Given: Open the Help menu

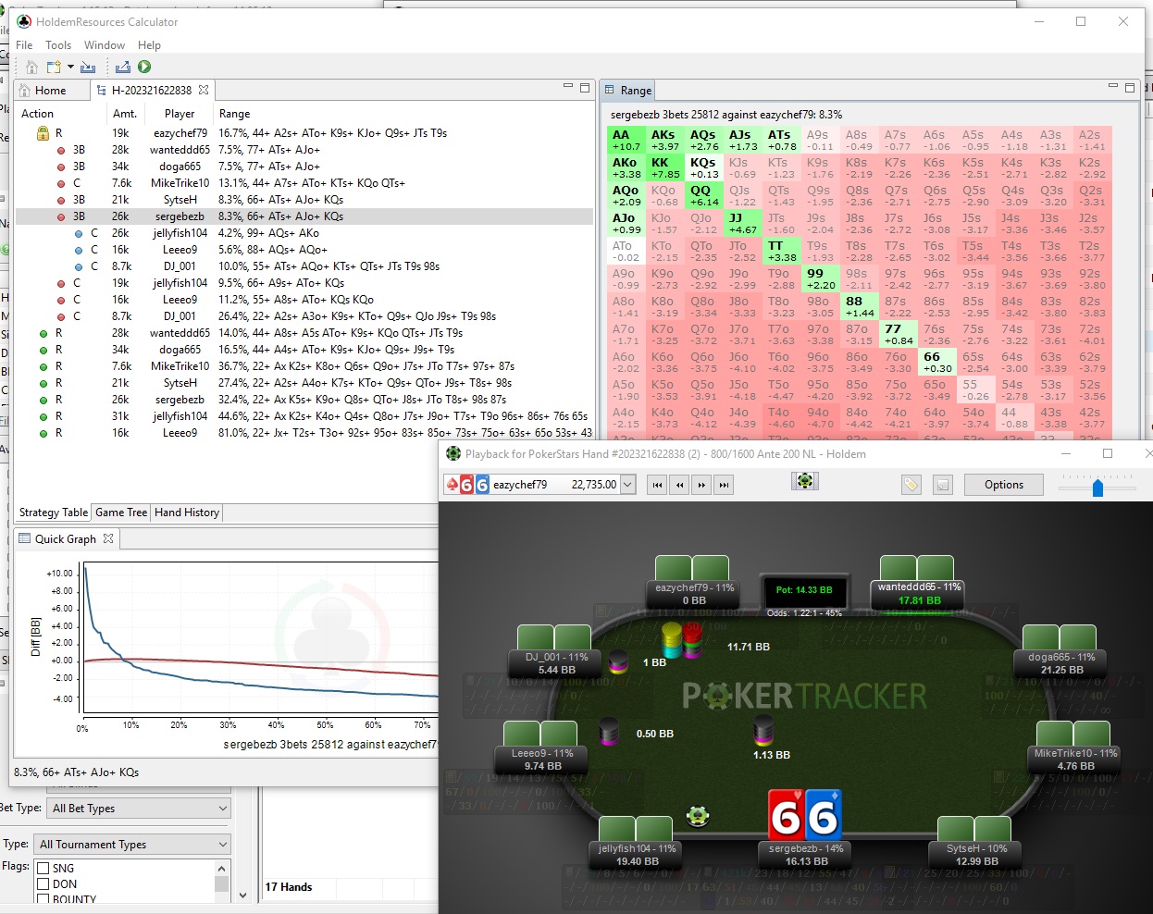Looking at the screenshot, I should coord(149,44).
